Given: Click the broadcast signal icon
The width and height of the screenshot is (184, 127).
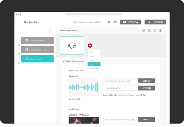Looking at the screenshot, I should pos(115,22).
